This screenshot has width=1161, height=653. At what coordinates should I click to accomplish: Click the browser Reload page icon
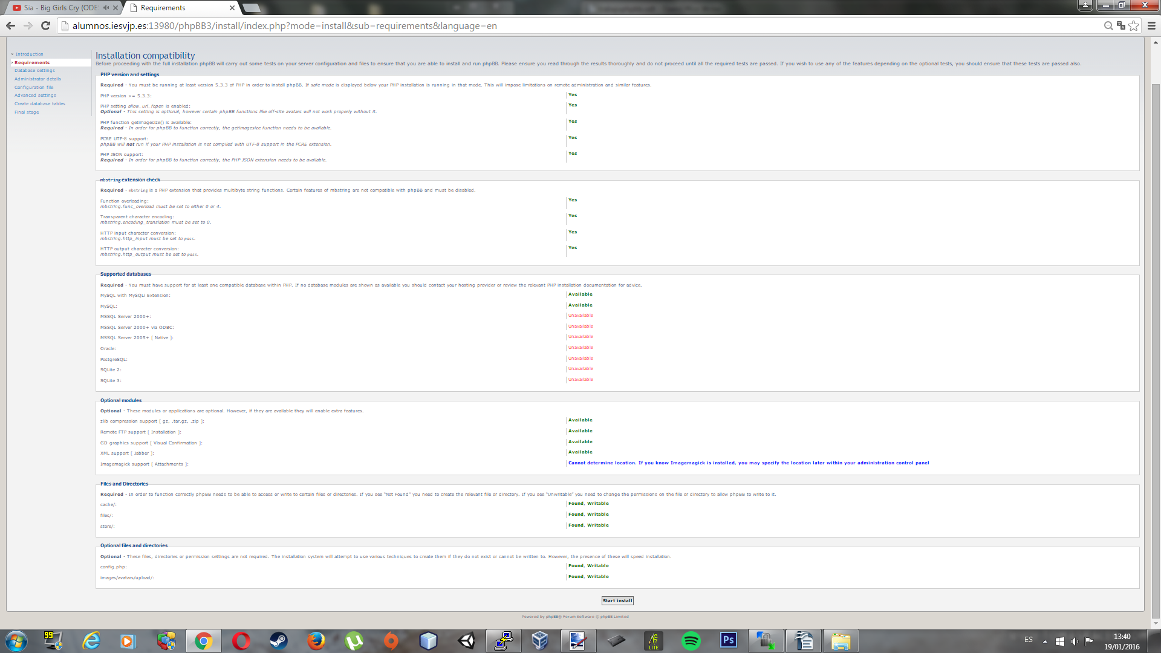(45, 25)
